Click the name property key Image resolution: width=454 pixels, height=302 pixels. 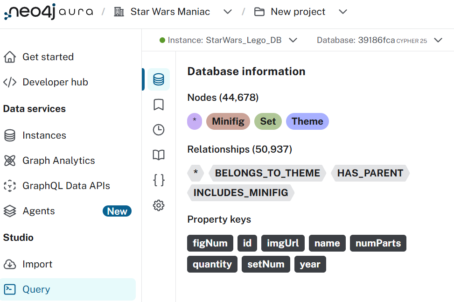[327, 243]
